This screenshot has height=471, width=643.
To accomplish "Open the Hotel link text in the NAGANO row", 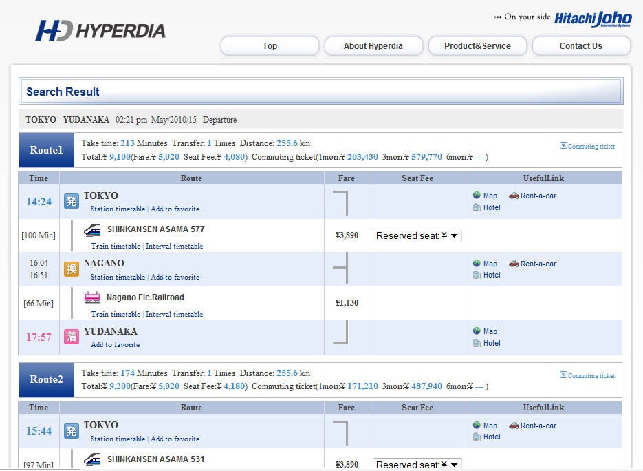I will coord(492,275).
